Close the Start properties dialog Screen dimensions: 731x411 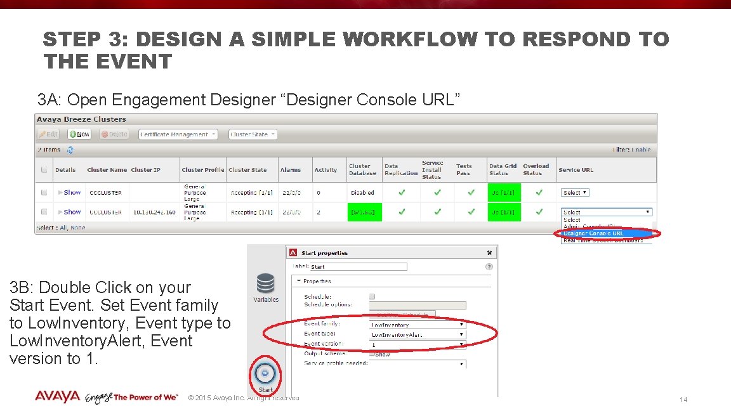click(x=489, y=252)
